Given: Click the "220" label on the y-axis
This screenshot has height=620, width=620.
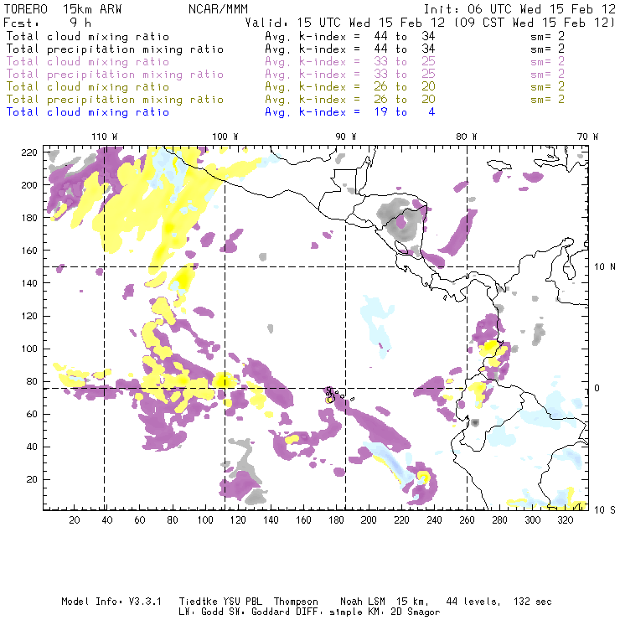Looking at the screenshot, I should (29, 152).
